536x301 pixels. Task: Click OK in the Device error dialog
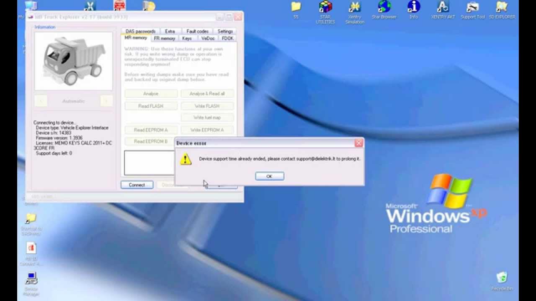[270, 176]
